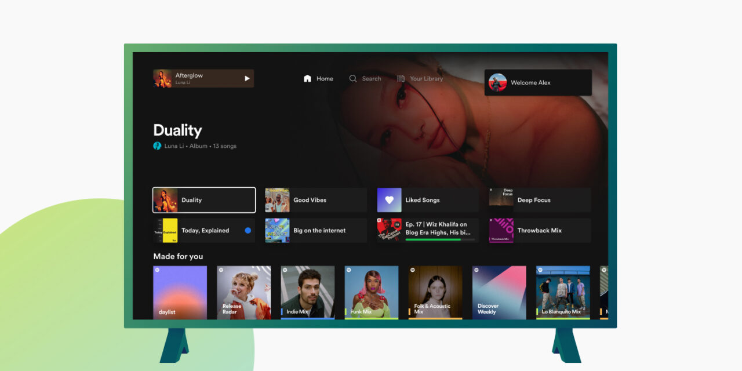The image size is (742, 371).
Task: Click the Search magnifying glass icon
Action: coord(352,79)
